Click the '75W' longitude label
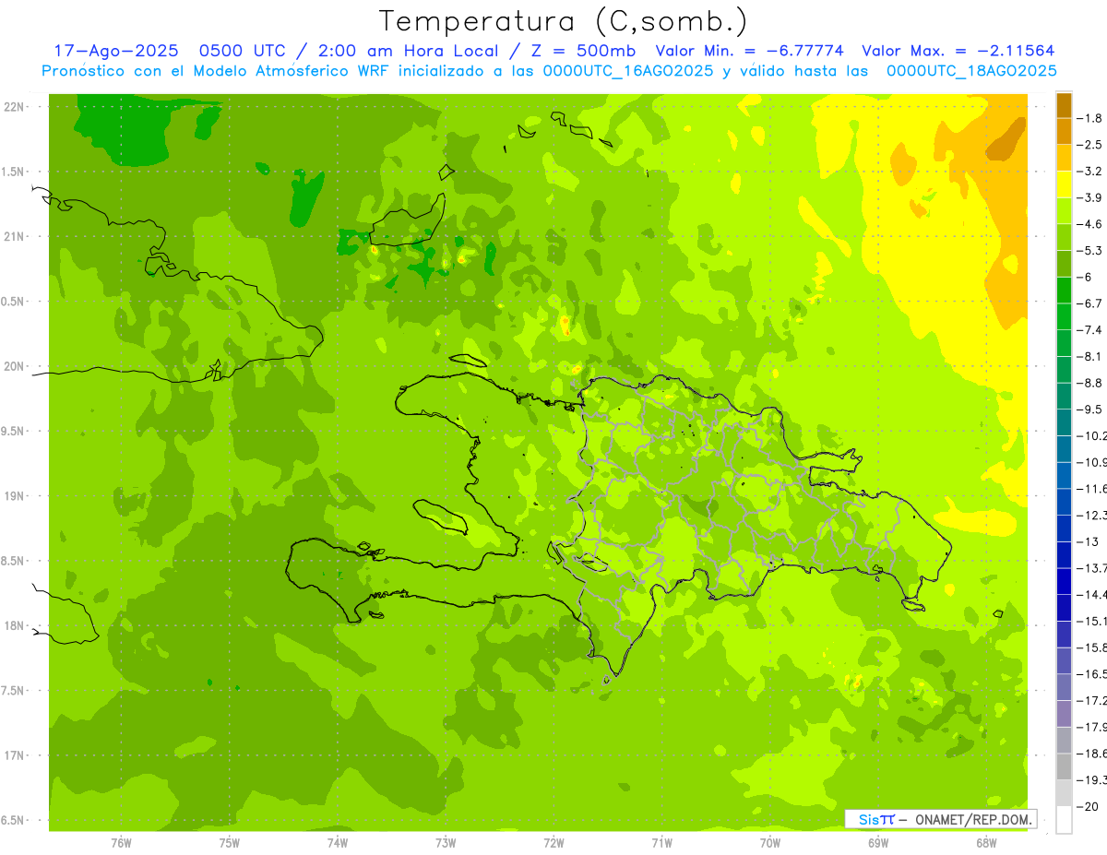 pyautogui.click(x=230, y=843)
